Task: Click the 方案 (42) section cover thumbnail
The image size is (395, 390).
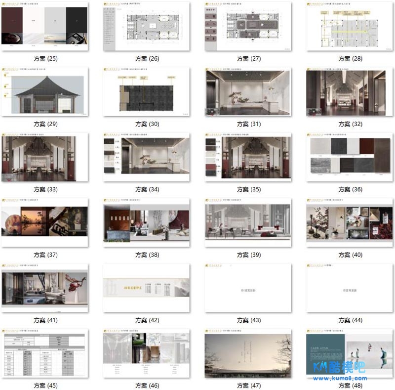Action: click(x=147, y=288)
